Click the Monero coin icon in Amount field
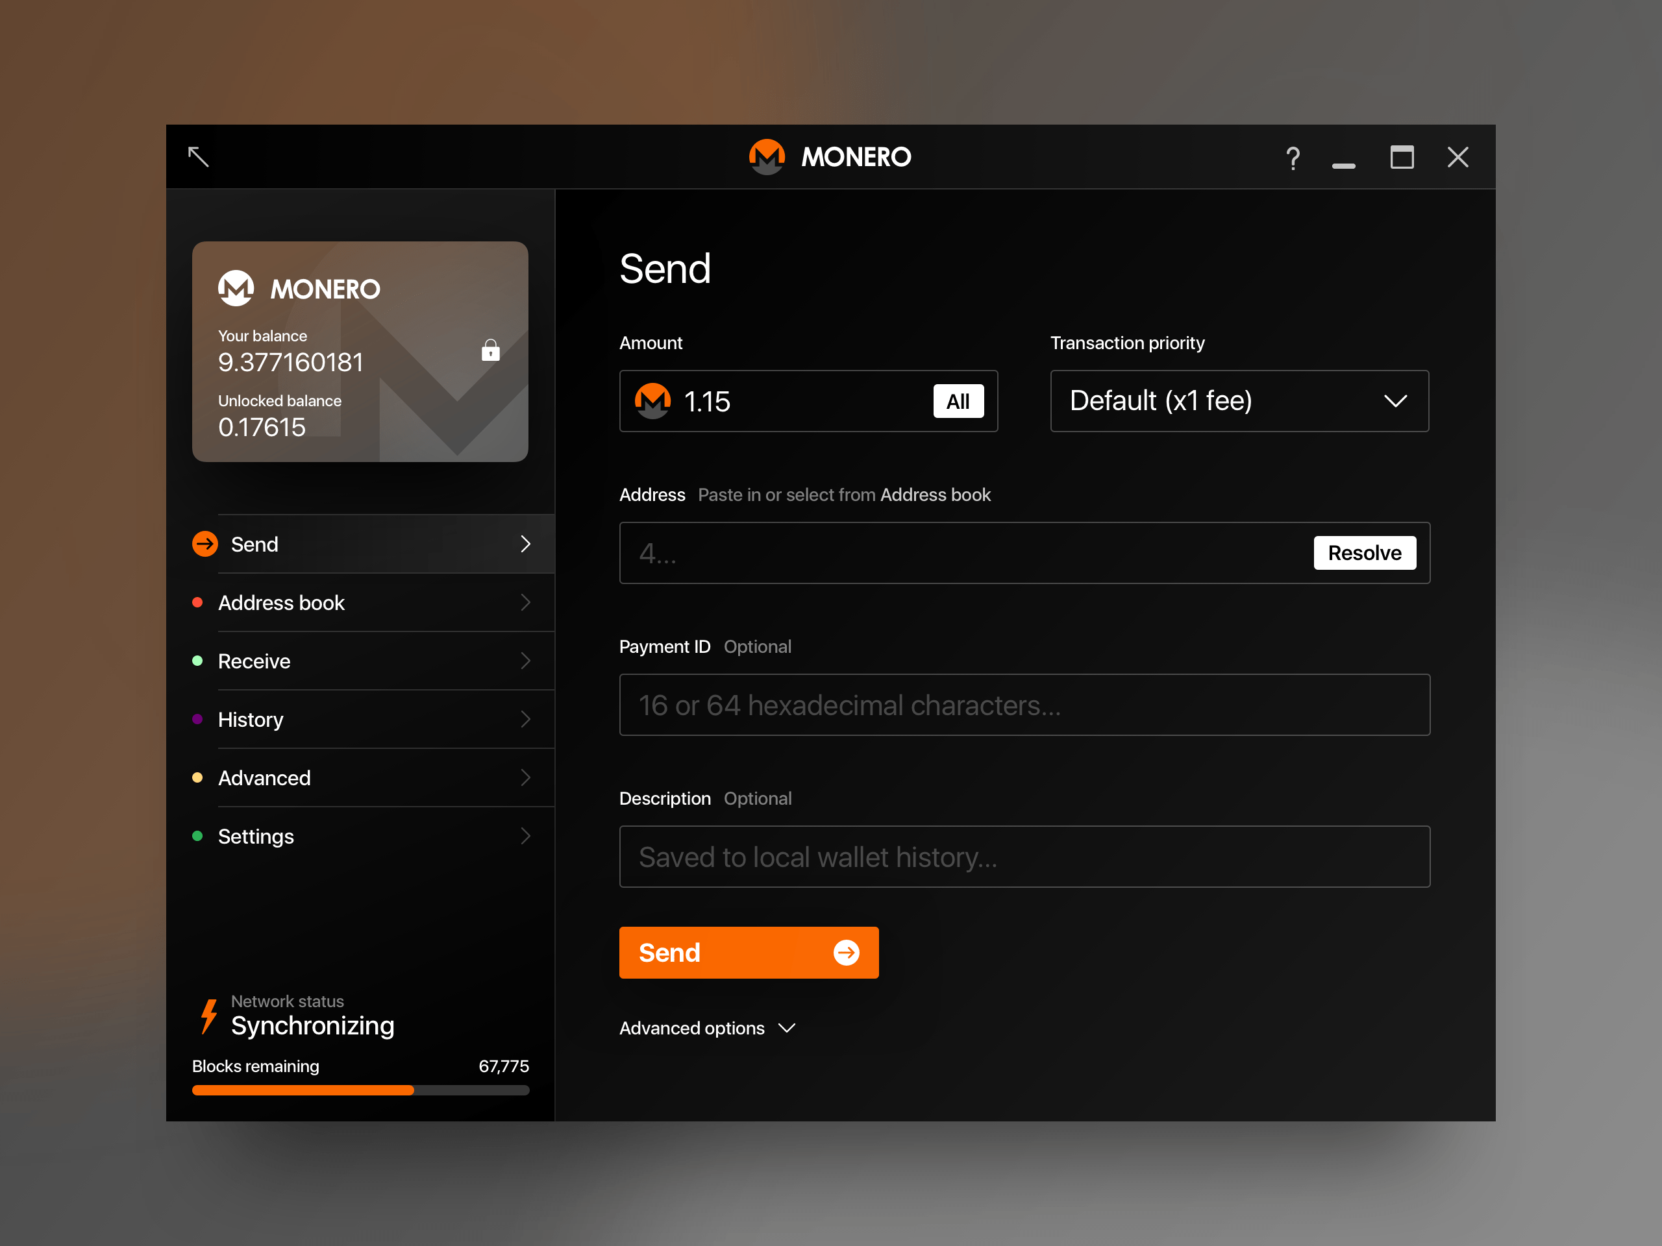The height and width of the screenshot is (1246, 1662). (x=652, y=401)
